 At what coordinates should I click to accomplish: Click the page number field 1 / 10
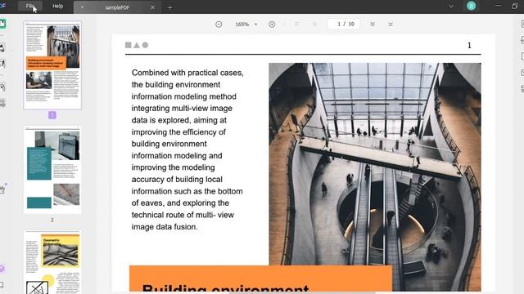(344, 24)
